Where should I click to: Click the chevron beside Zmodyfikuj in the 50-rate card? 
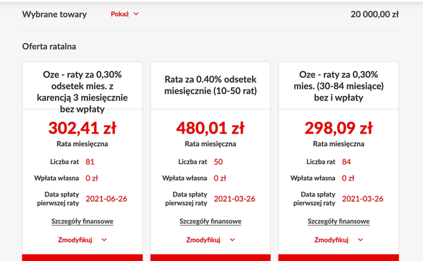(232, 239)
